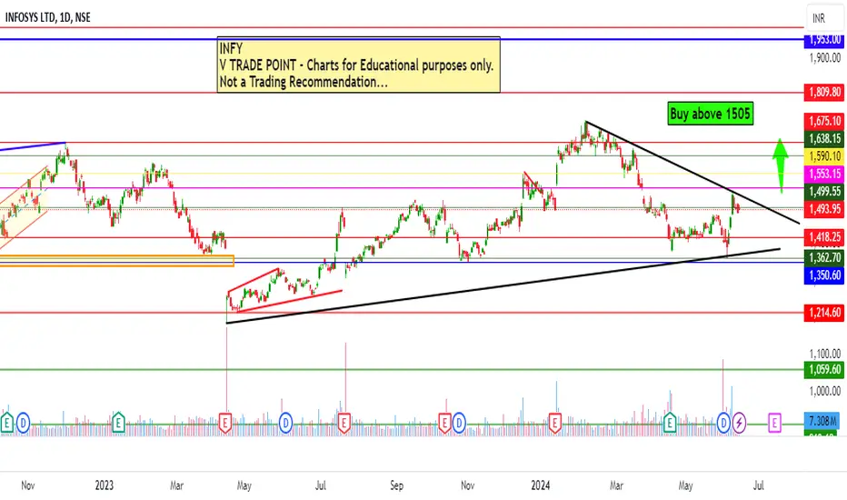Click the 2024 label on time axis
The height and width of the screenshot is (500, 847).
point(540,485)
